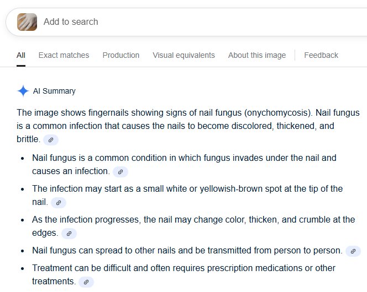The height and width of the screenshot is (292, 367).
Task: Open source link after 'causes an infection.'
Action: 120,172
